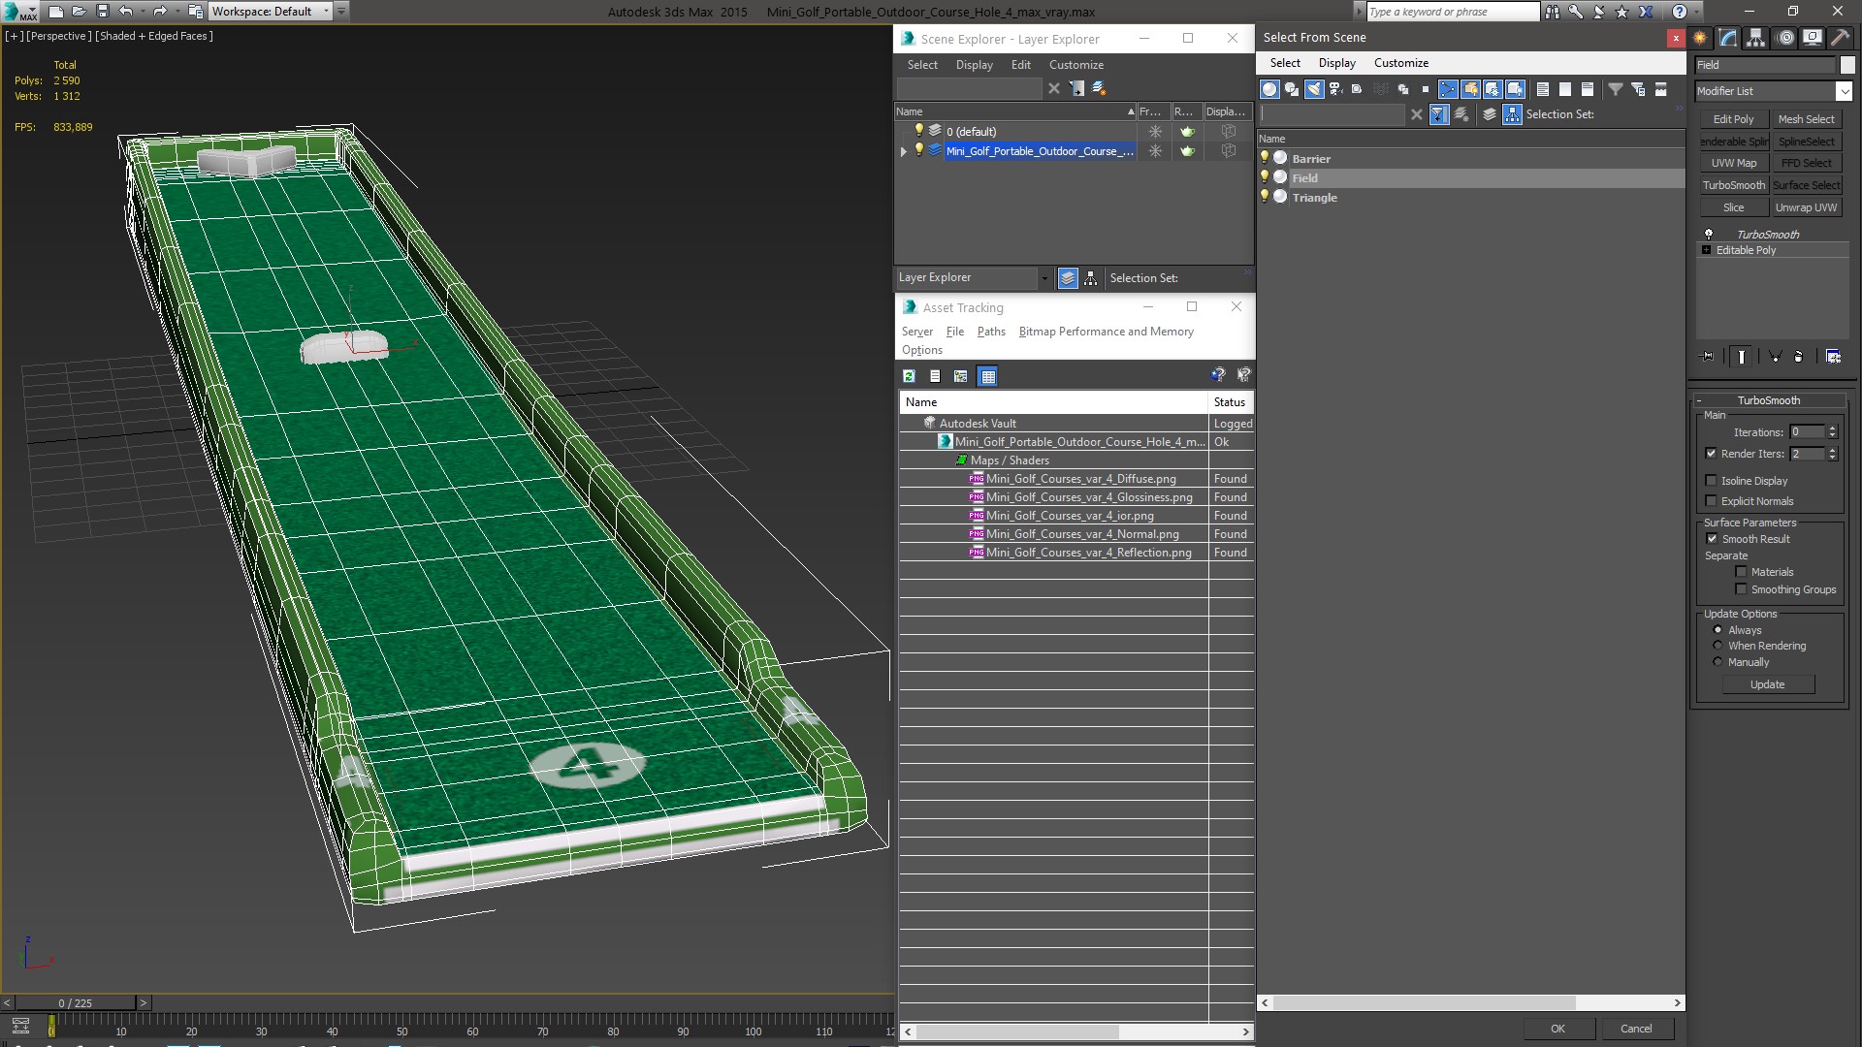1862x1047 pixels.
Task: Enable Separate by Smoothing Groups checkbox
Action: pos(1741,588)
